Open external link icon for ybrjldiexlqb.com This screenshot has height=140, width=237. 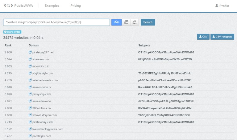point(30,73)
